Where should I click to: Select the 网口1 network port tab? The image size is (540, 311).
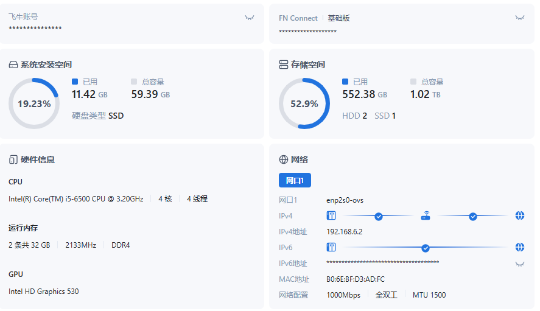[295, 180]
